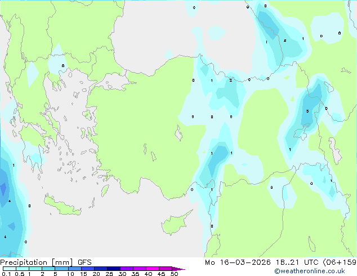Viewport: 357px width, 276px height.
Task: Click the '35' legend scale label
Action: point(135,274)
